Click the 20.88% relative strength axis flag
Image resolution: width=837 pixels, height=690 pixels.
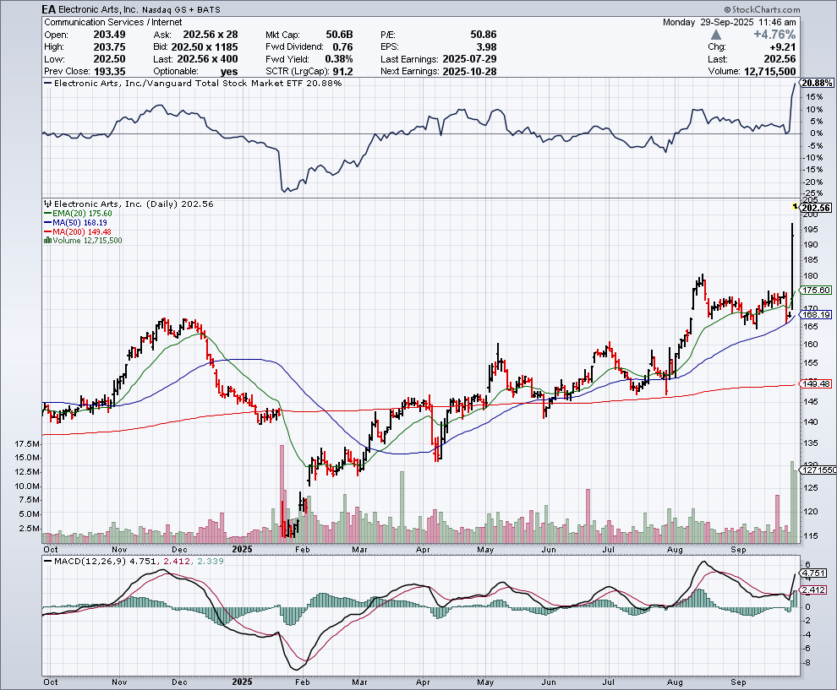click(817, 83)
